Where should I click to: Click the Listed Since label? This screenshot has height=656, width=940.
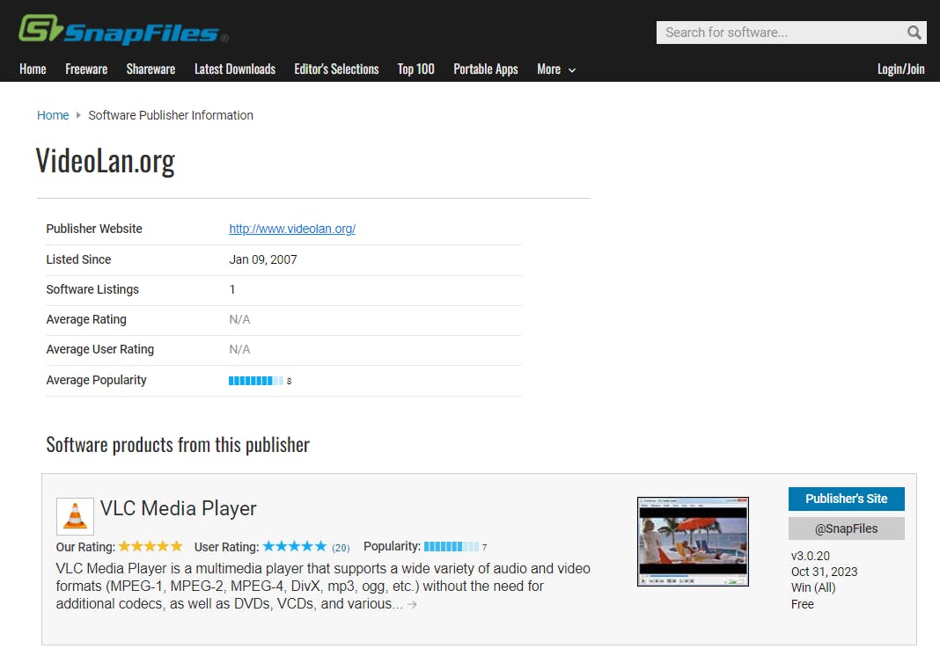pyautogui.click(x=78, y=259)
